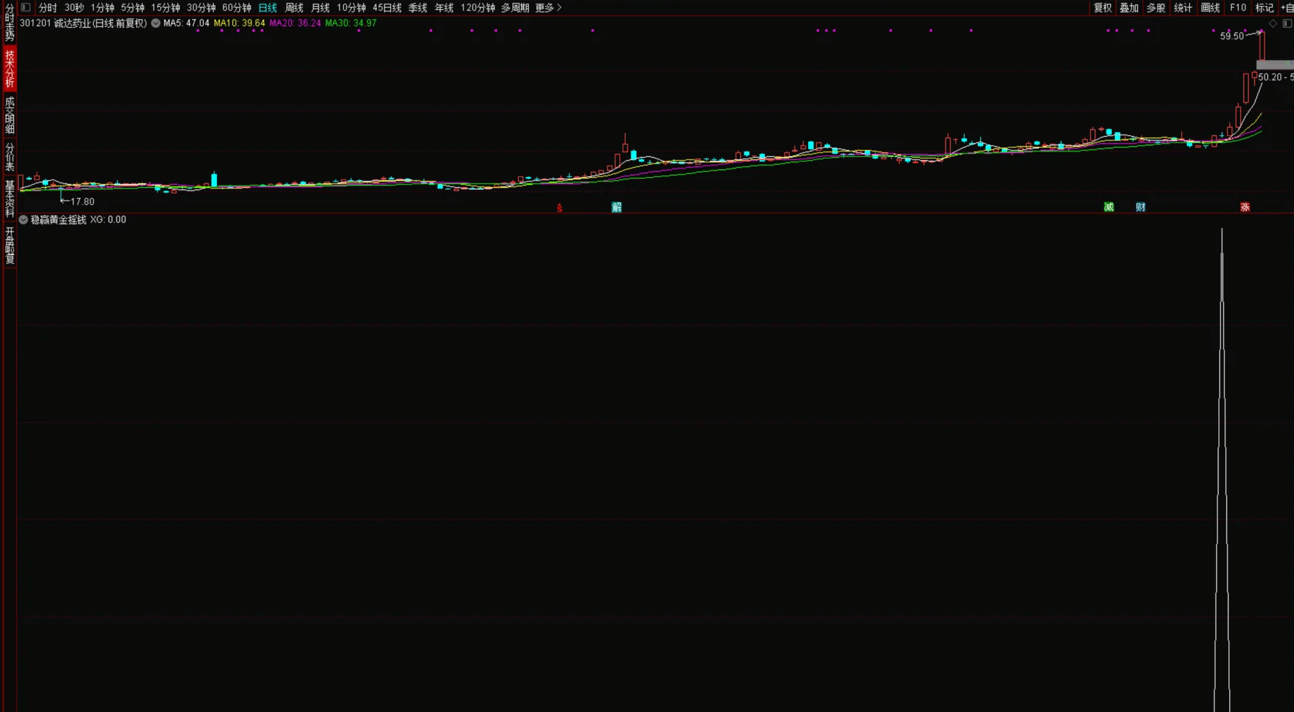Open the 成交明细 sidebar tab

pyautogui.click(x=10, y=115)
